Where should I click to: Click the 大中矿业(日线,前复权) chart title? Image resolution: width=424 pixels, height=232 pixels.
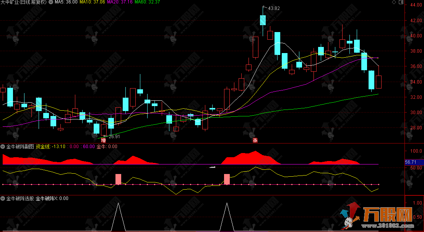pos(24,2)
